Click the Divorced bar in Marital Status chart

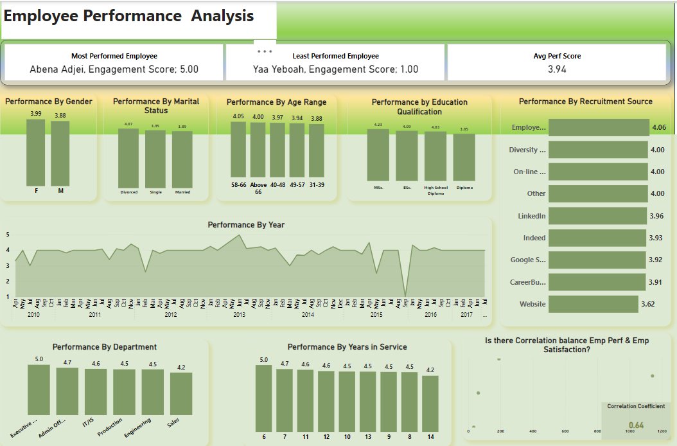point(128,158)
